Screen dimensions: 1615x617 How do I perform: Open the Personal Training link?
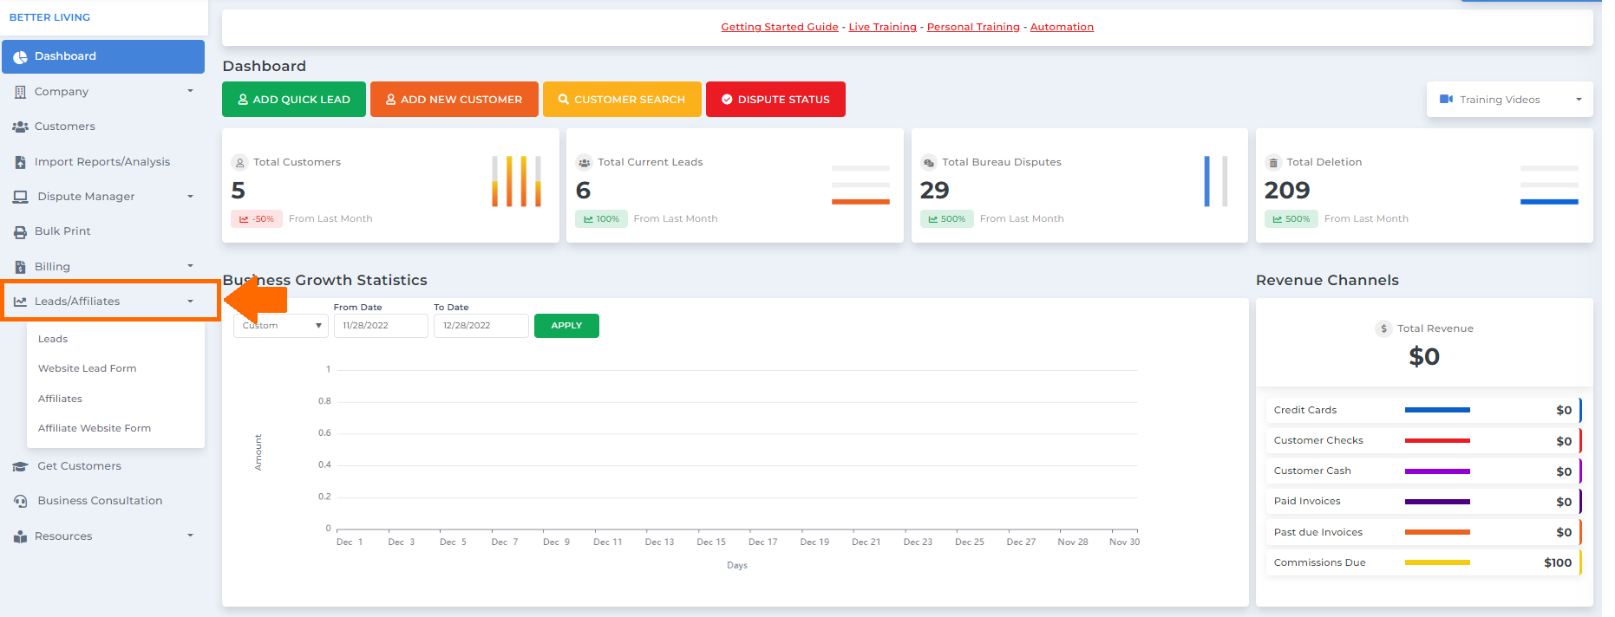click(973, 27)
